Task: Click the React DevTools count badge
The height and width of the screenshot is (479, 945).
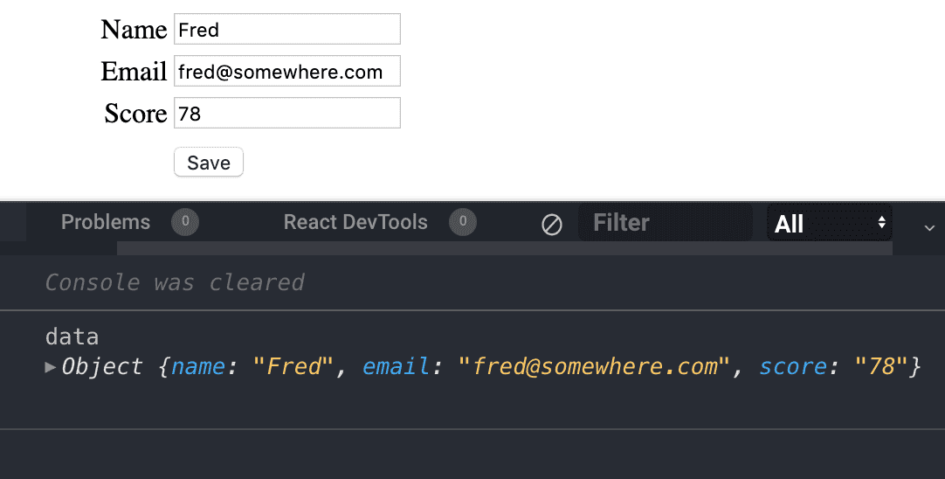Action: point(463,222)
